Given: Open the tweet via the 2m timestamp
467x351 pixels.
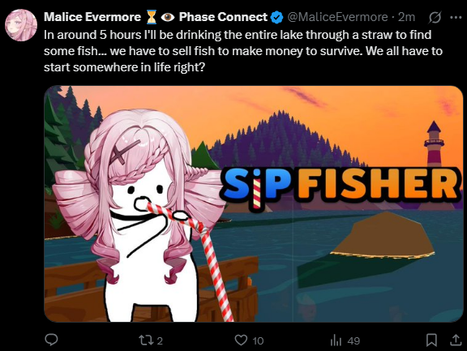Looking at the screenshot, I should 406,17.
